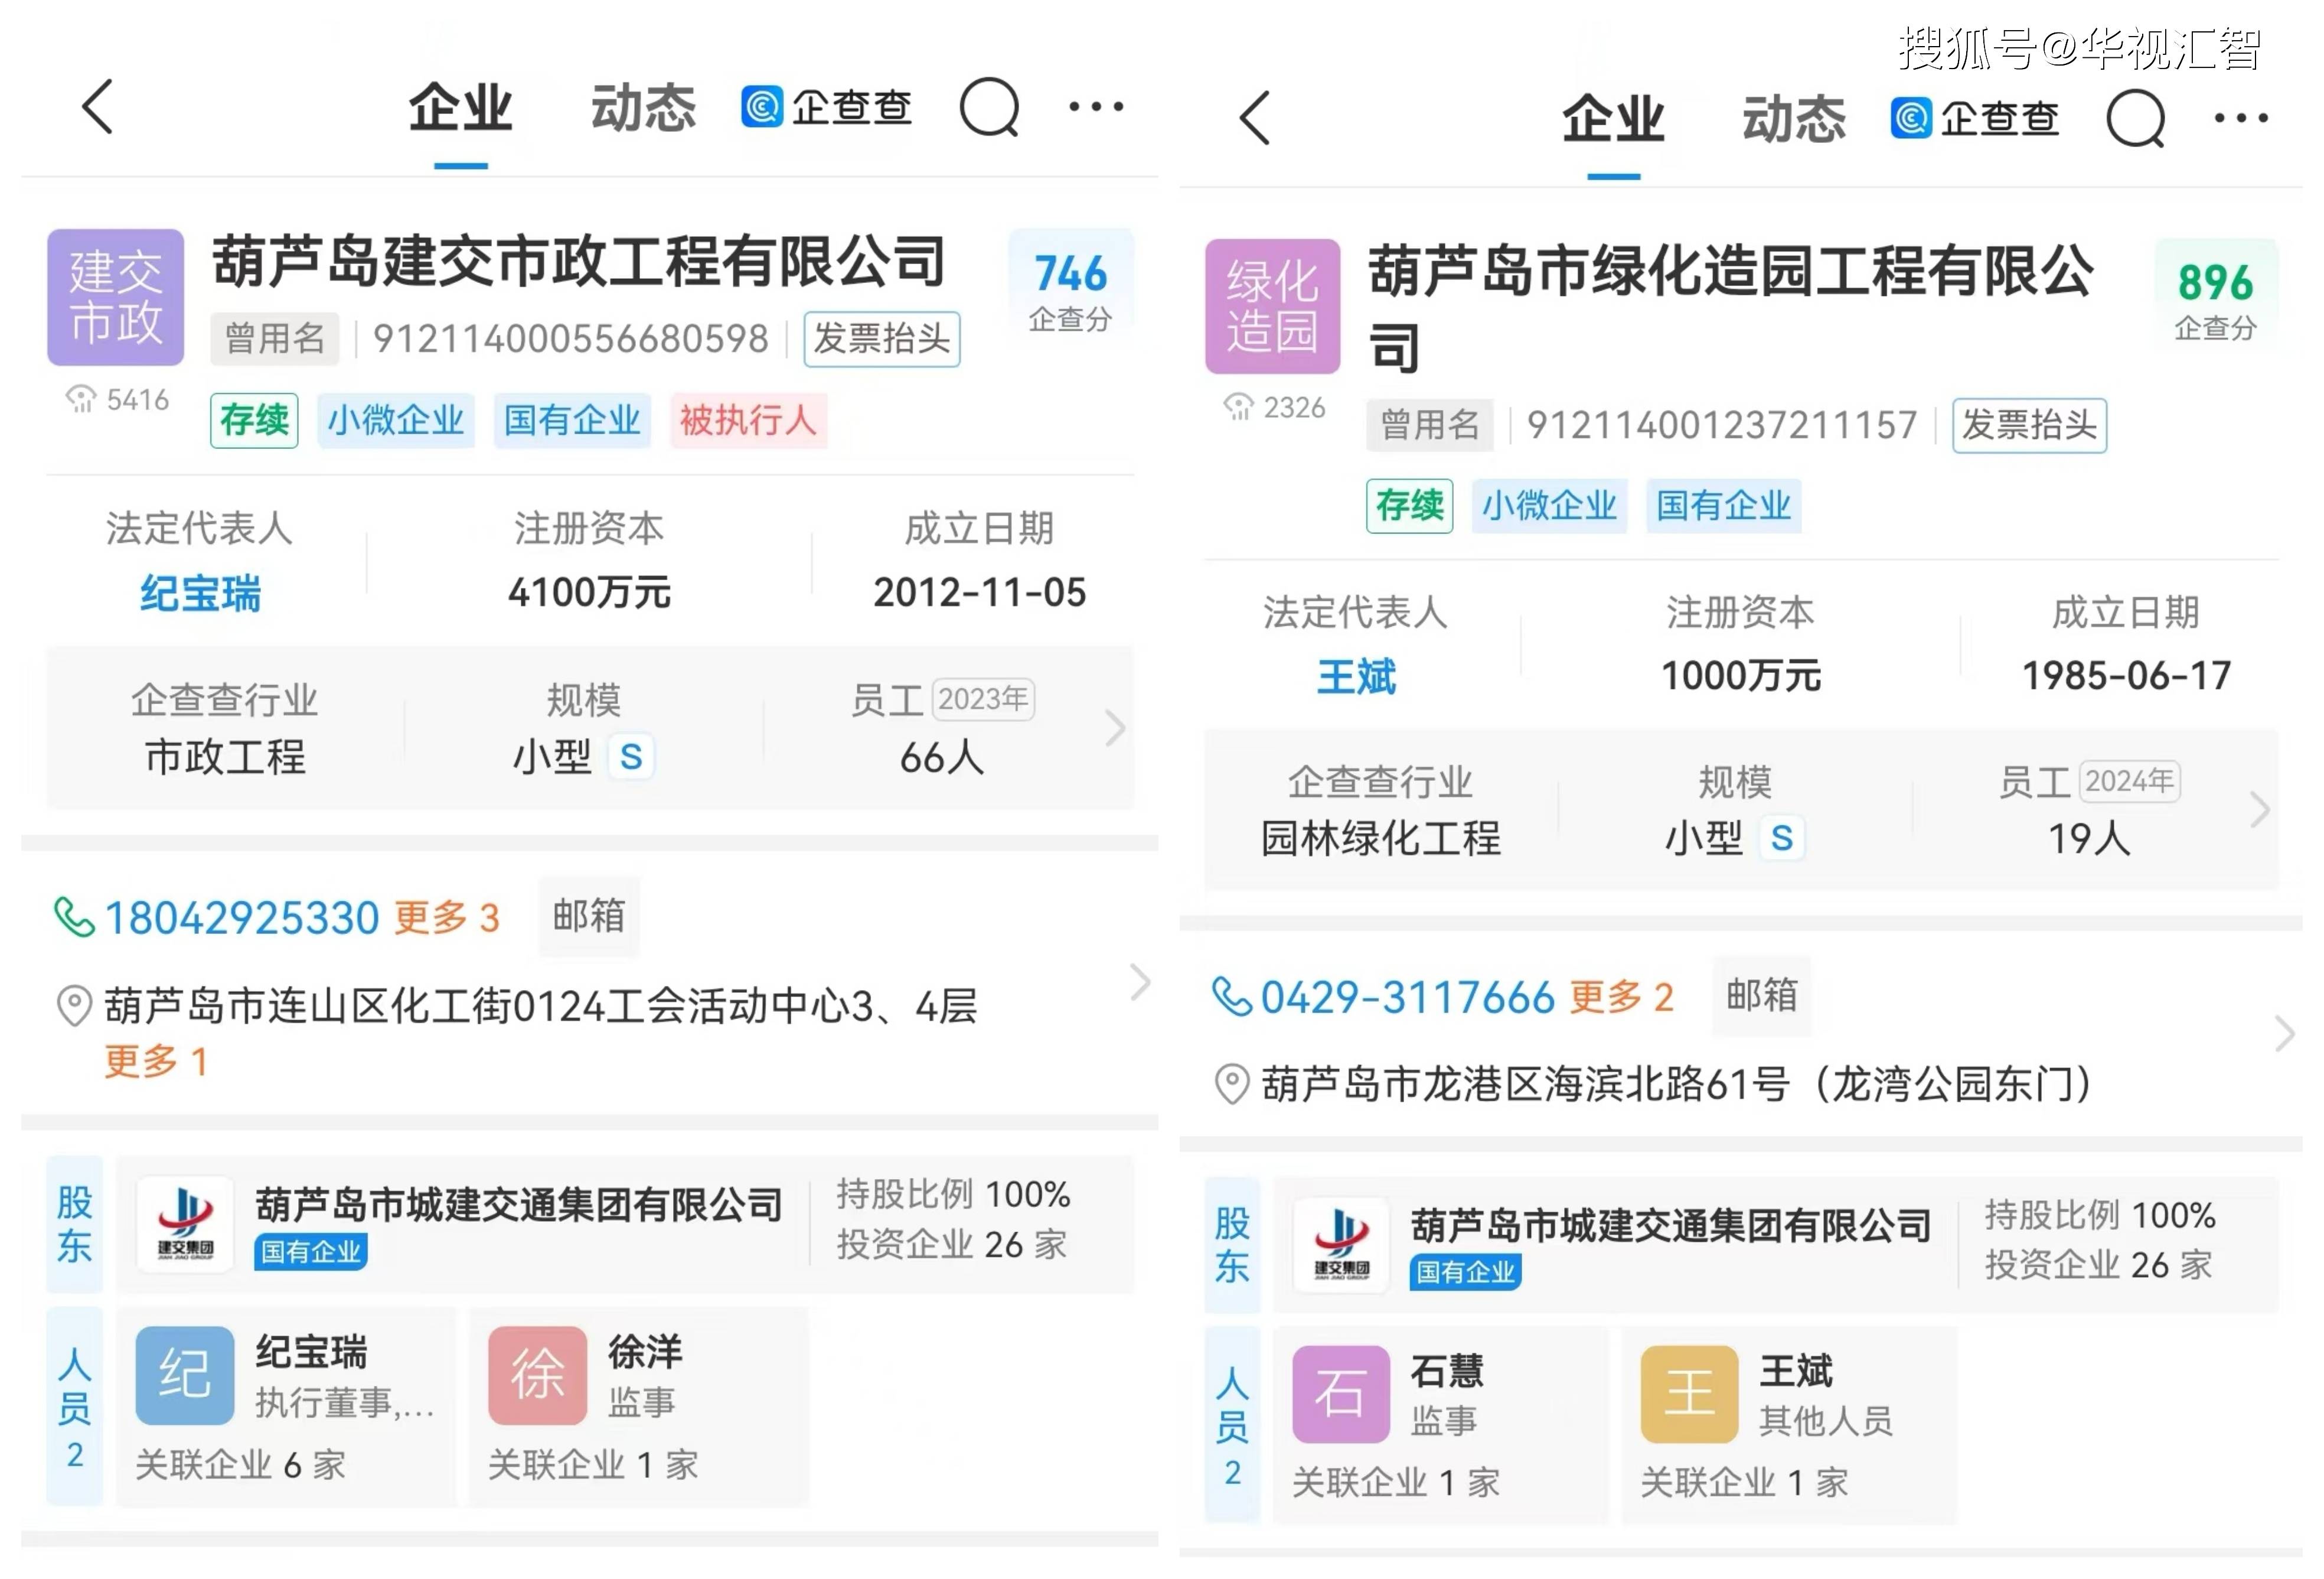Expand employee info arrow beside 19人
Screen dimensions: 2324x1579
pyautogui.click(x=2260, y=809)
